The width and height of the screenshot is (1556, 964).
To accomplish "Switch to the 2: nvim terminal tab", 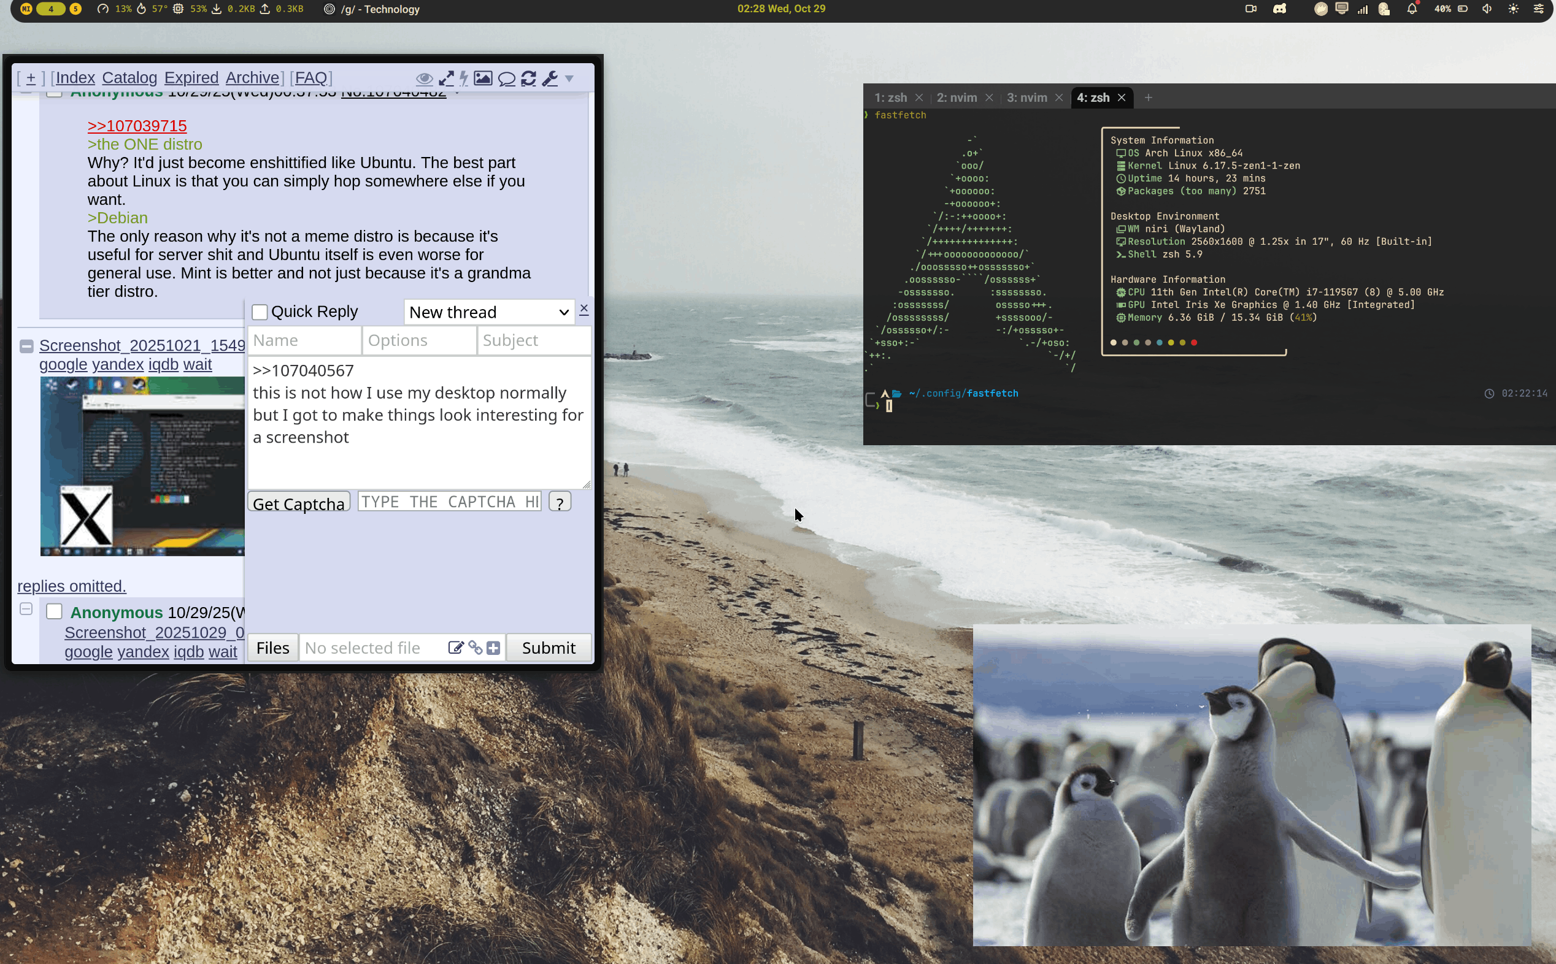I will (x=956, y=98).
